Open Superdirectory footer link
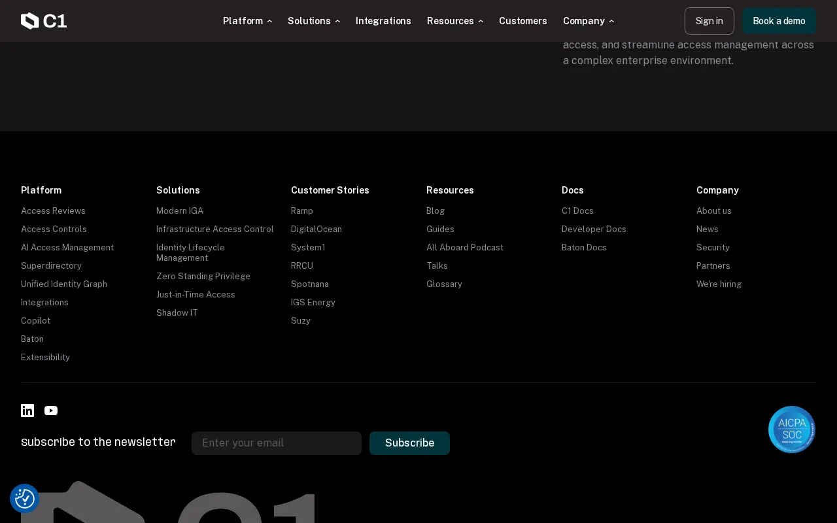The height and width of the screenshot is (523, 837). point(51,265)
